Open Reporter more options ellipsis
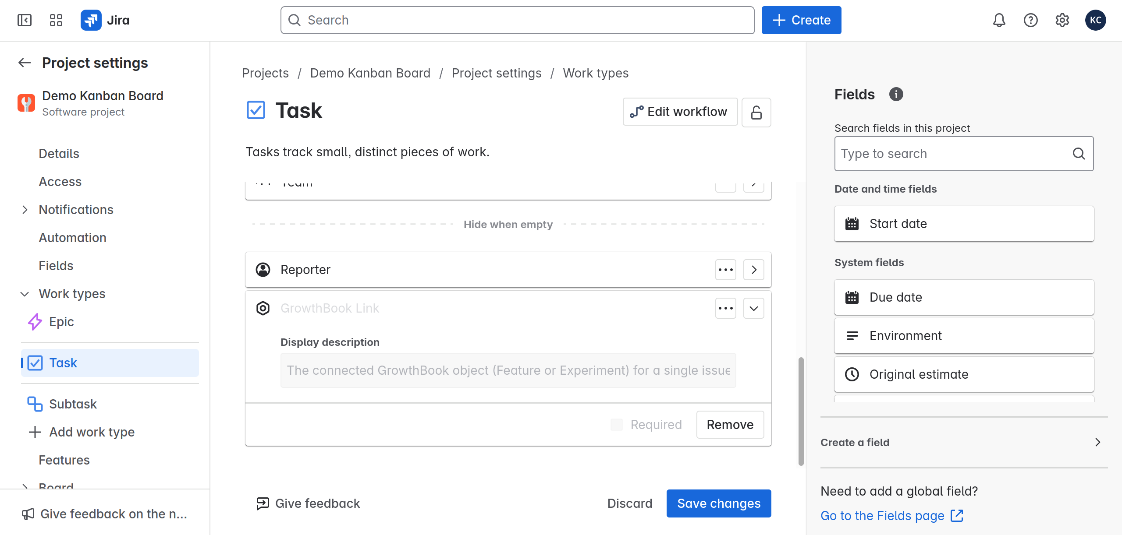Image resolution: width=1122 pixels, height=535 pixels. [x=726, y=270]
